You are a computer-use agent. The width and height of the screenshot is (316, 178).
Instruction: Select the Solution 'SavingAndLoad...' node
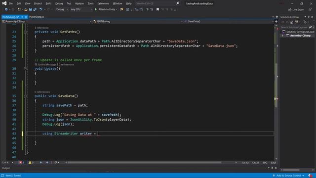click(298, 32)
